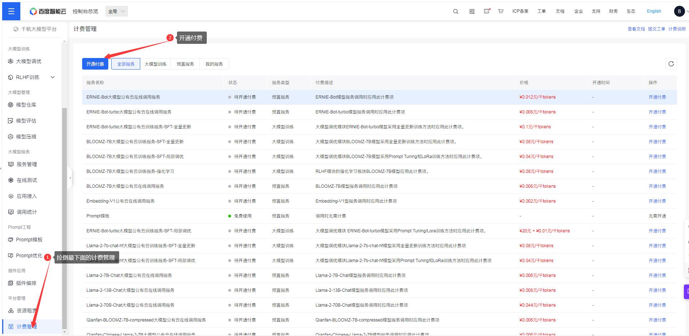
Task: Click the sidebar vertical scrollbar
Action: [64, 219]
